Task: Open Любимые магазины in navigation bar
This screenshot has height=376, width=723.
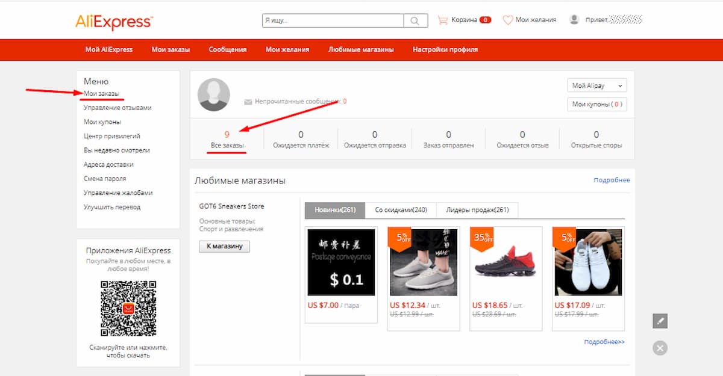Action: pos(361,49)
